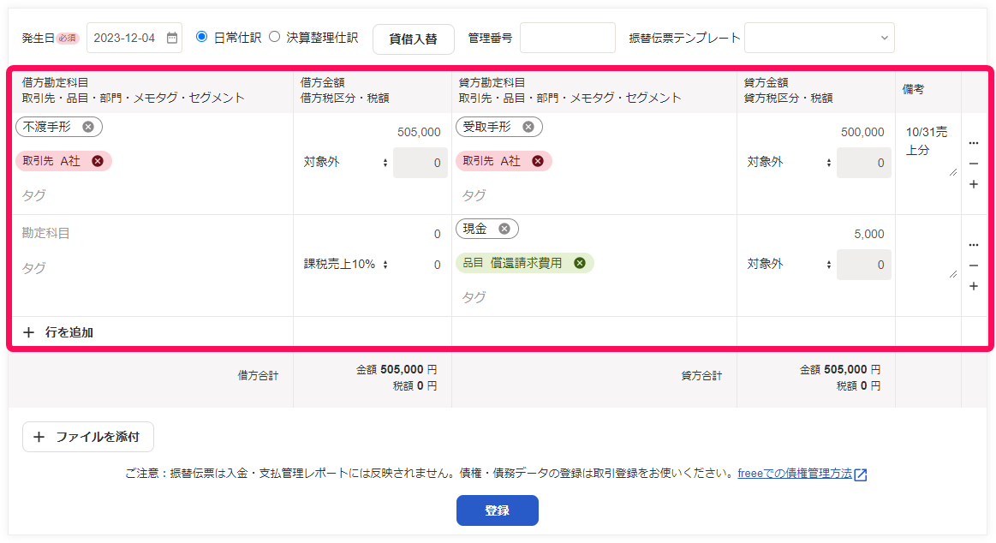The image size is (996, 543).
Task: Open freee債権管理方法 external link icon
Action: (x=861, y=474)
